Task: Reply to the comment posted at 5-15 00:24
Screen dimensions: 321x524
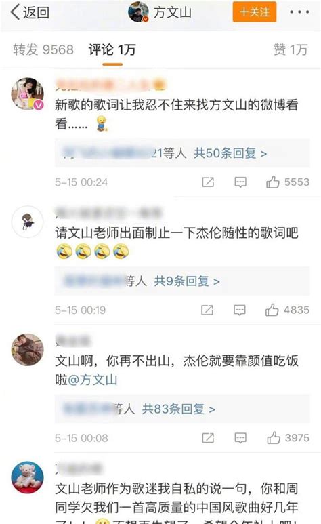Action: (x=240, y=182)
